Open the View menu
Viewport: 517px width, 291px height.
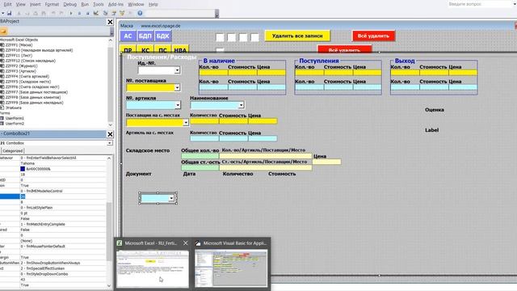20,4
